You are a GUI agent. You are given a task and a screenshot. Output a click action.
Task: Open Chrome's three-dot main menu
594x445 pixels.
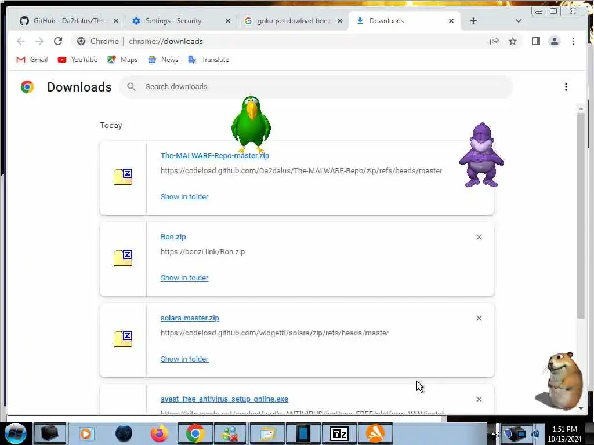[573, 41]
